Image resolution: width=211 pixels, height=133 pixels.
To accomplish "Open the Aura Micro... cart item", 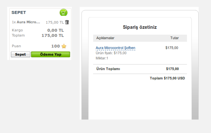I will click(29, 22).
